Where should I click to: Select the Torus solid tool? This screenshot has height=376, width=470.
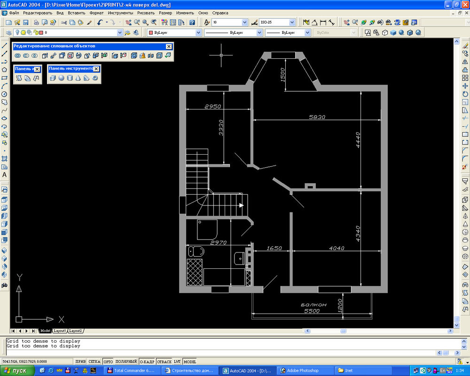point(95,78)
